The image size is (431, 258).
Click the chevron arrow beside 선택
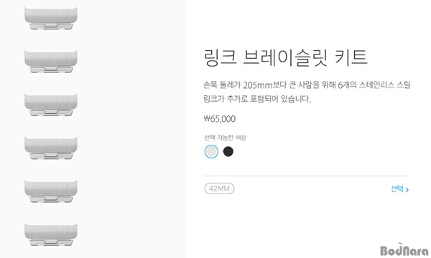point(407,189)
